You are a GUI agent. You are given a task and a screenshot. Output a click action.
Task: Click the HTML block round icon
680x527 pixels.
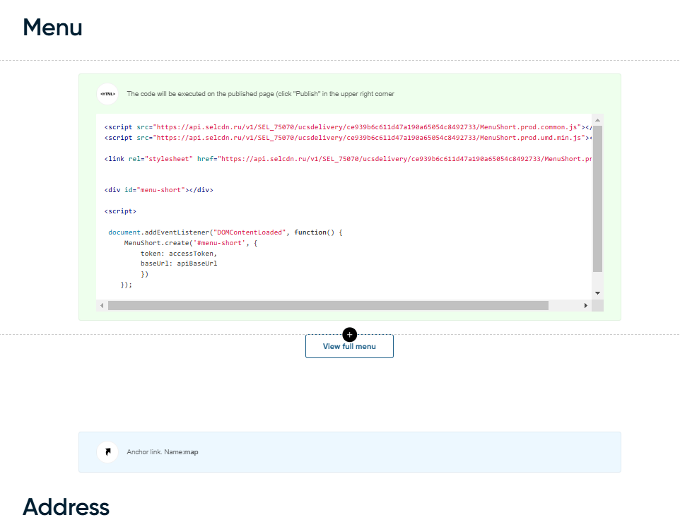(107, 94)
